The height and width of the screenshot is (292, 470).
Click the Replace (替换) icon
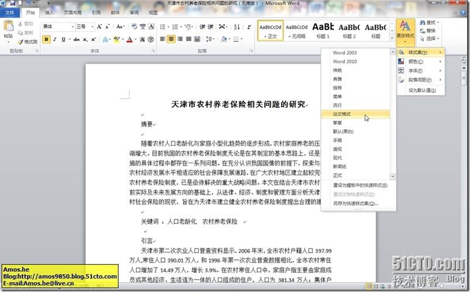coord(427,31)
